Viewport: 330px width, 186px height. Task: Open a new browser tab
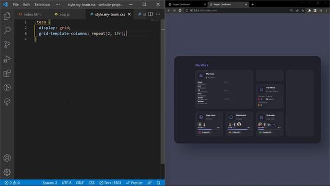click(253, 5)
